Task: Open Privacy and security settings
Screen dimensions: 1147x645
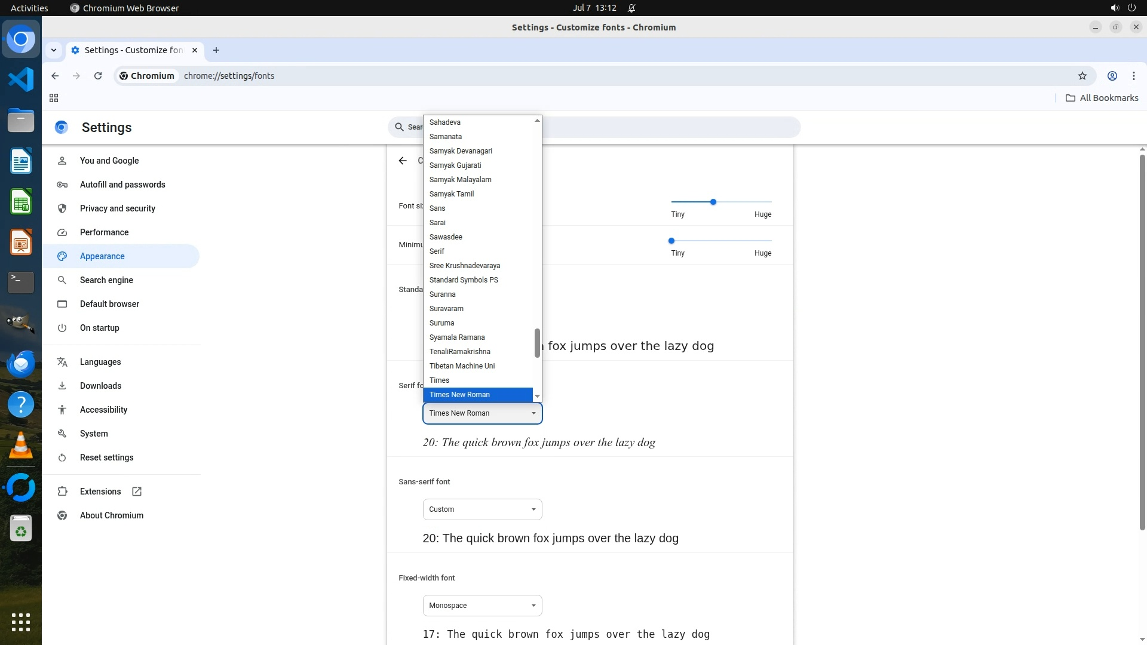Action: tap(117, 208)
